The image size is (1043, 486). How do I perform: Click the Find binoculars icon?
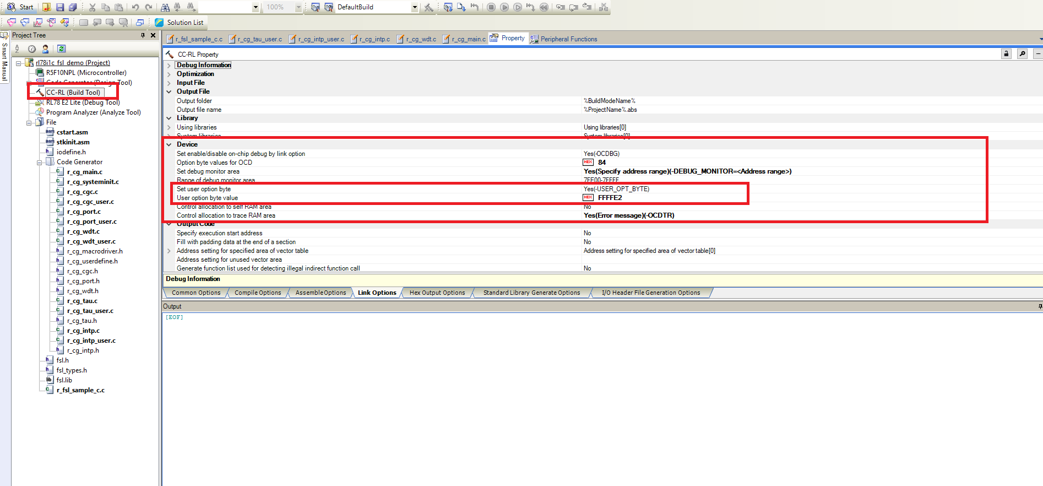165,7
